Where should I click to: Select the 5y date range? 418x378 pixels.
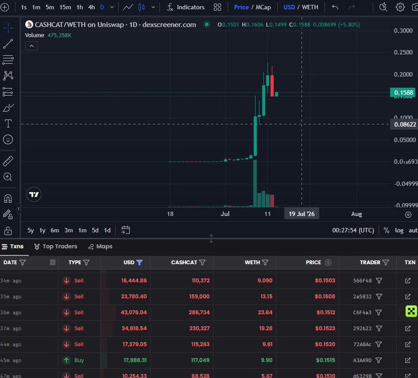pyautogui.click(x=30, y=230)
